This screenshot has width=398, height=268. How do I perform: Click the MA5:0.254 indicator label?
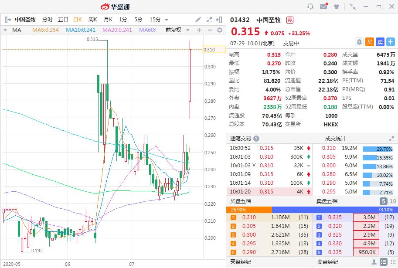coord(45,30)
